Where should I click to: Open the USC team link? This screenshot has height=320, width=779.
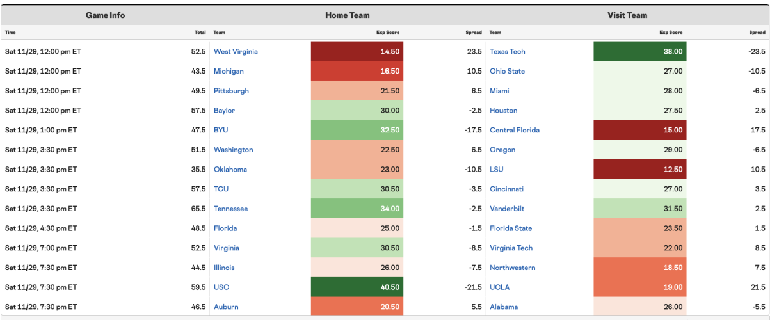pyautogui.click(x=221, y=287)
